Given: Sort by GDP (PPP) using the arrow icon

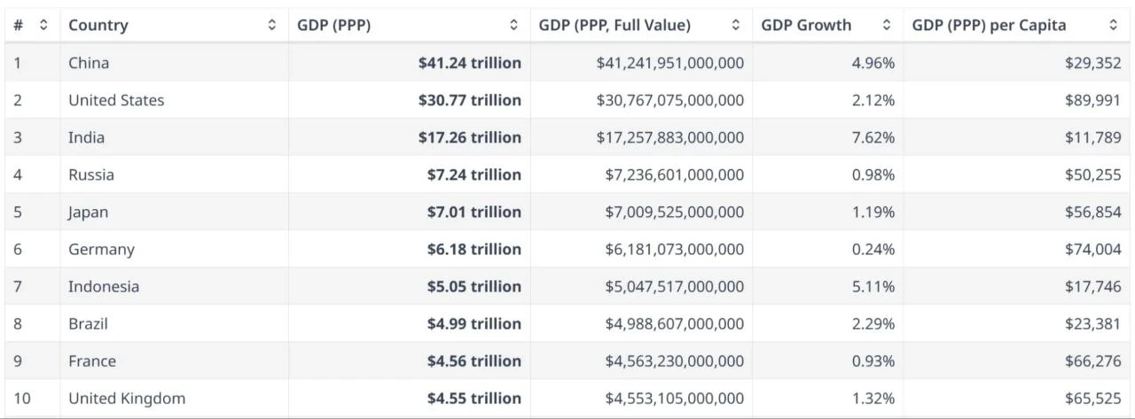Looking at the screenshot, I should (x=514, y=26).
